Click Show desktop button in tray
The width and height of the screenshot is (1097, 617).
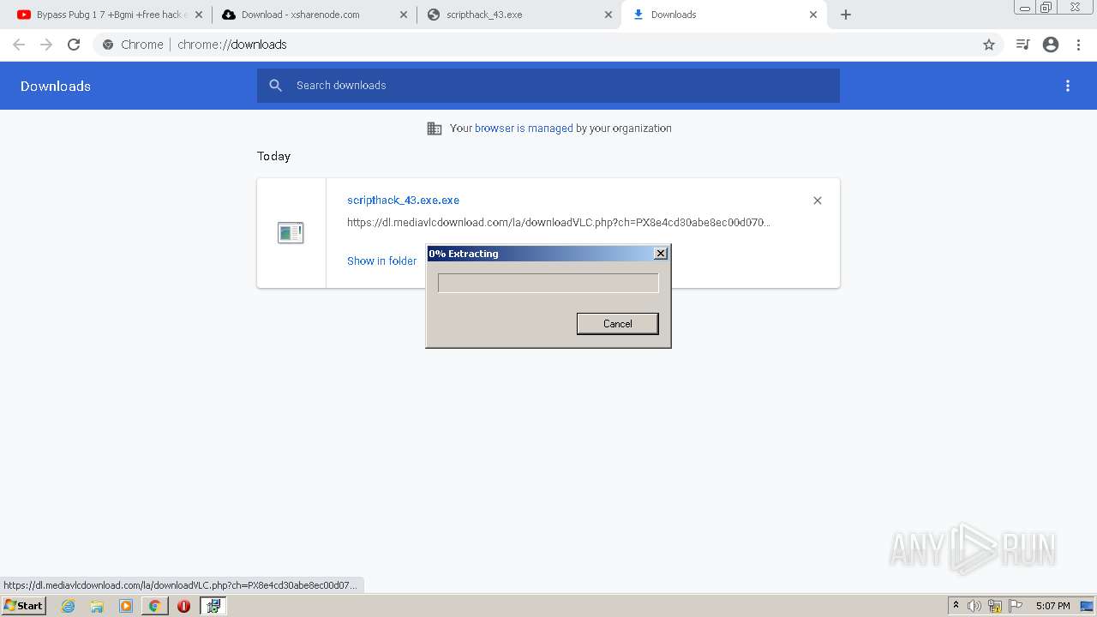click(1088, 606)
